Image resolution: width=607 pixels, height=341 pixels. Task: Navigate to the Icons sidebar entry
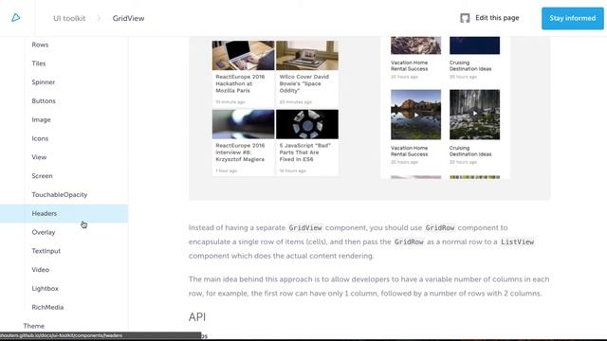pos(40,138)
